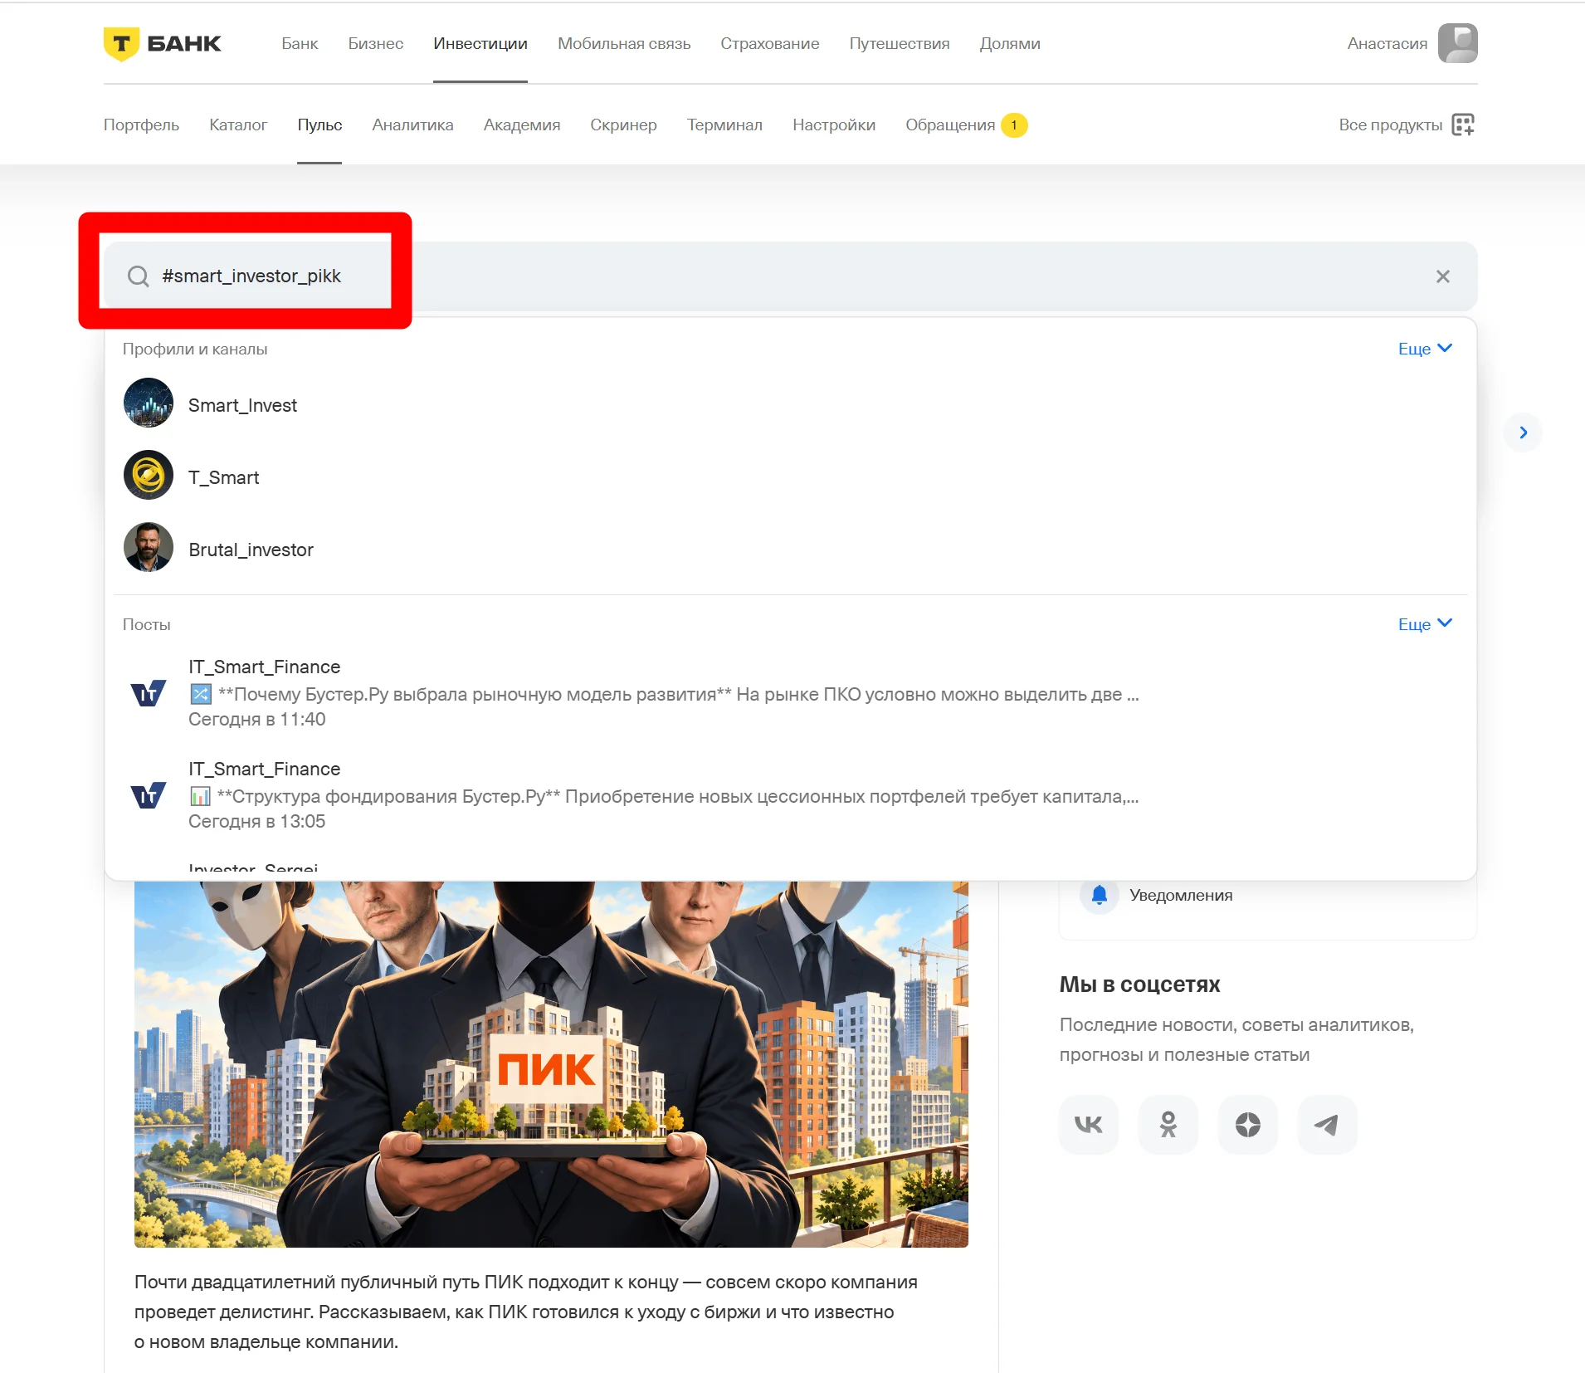Expand Еще in Посты section

click(x=1425, y=624)
